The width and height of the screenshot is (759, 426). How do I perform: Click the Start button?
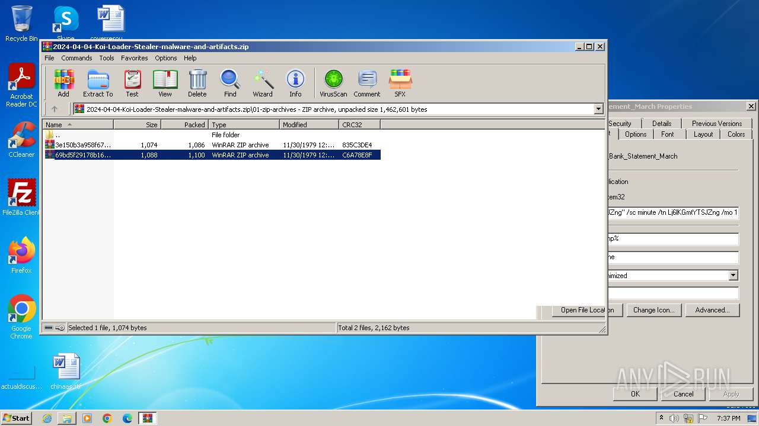pos(16,418)
